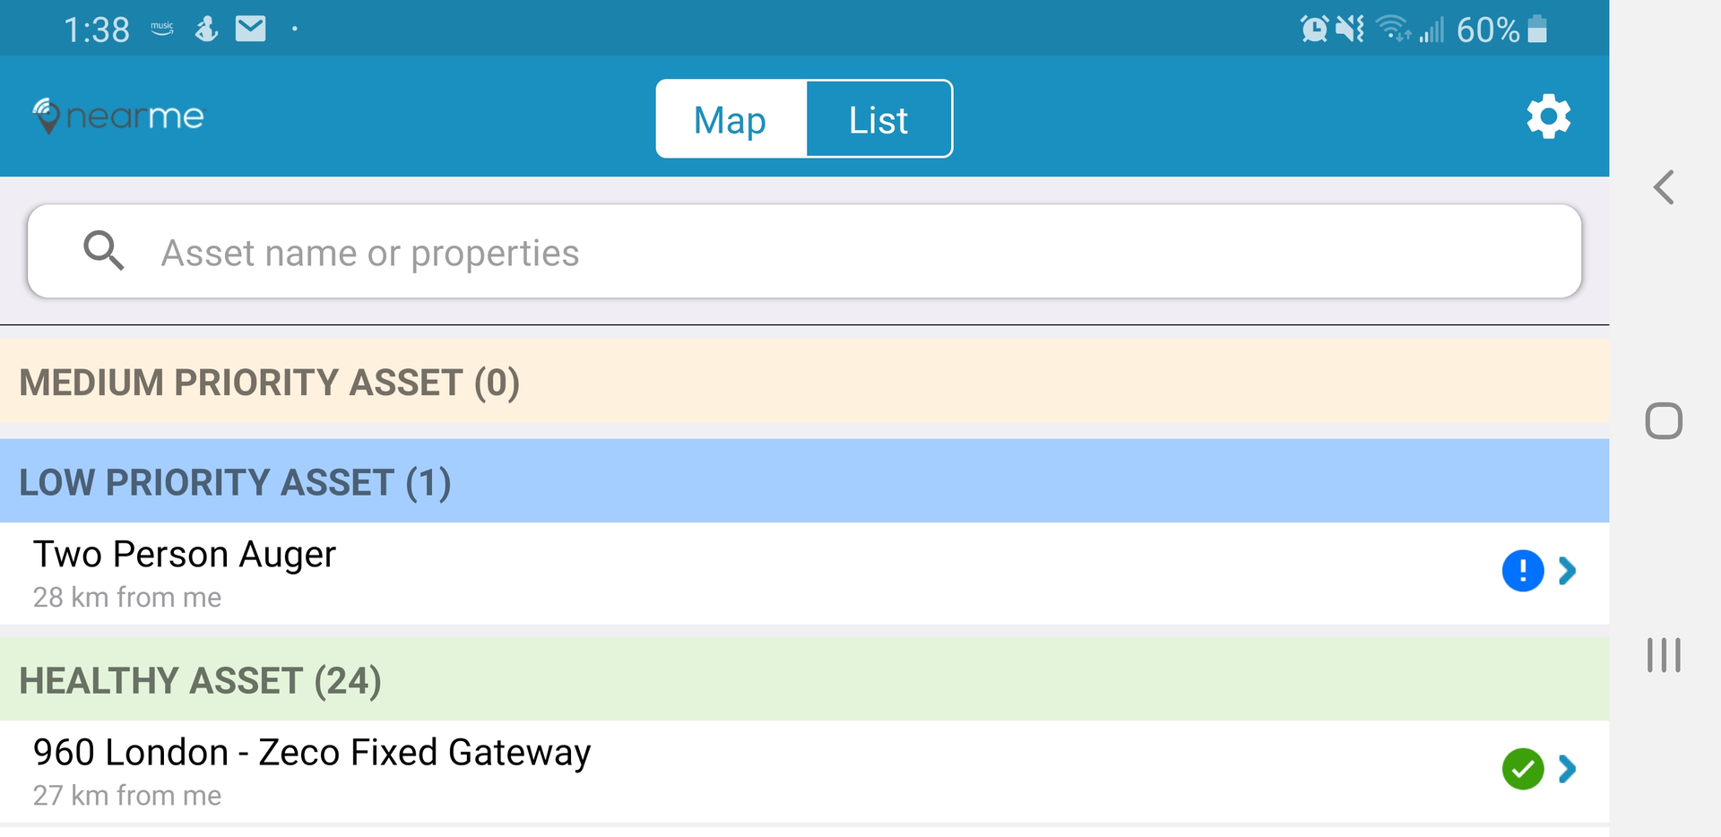Screen dimensions: 1721x837
Task: Tap the battery indicator icon
Action: (1537, 28)
